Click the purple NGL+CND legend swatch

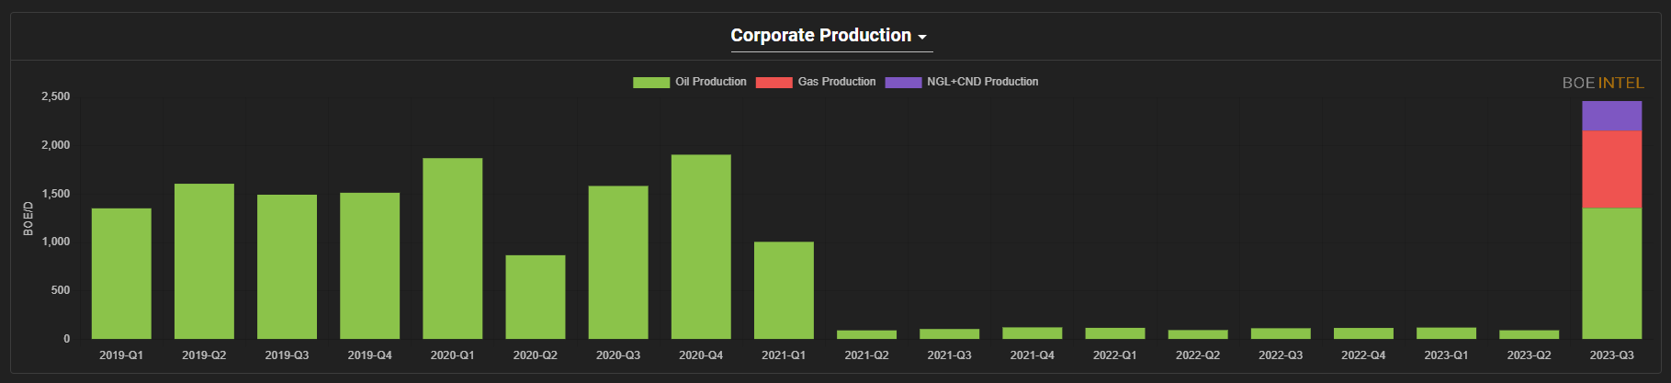(x=903, y=83)
